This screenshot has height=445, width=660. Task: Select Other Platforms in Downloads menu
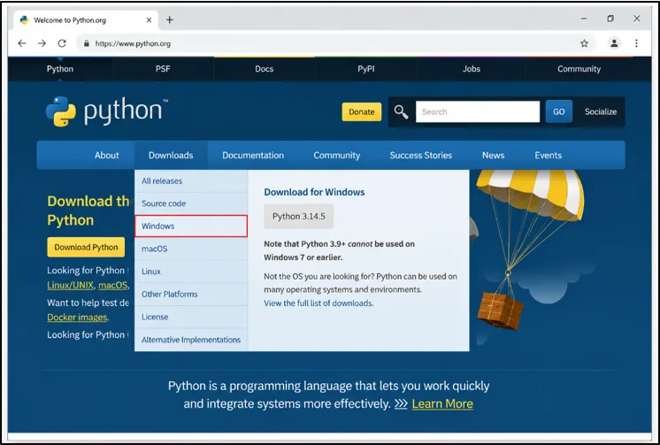pyautogui.click(x=191, y=295)
